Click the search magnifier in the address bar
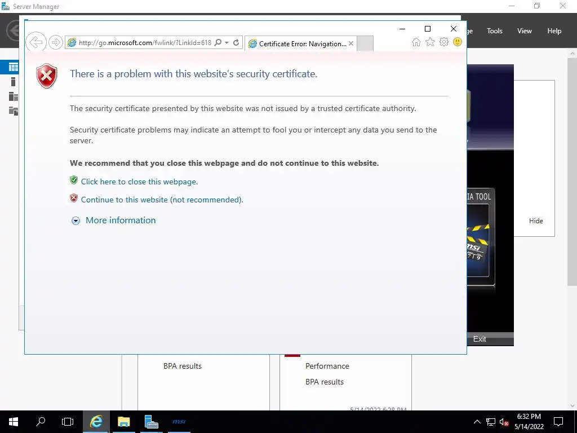 (218, 42)
